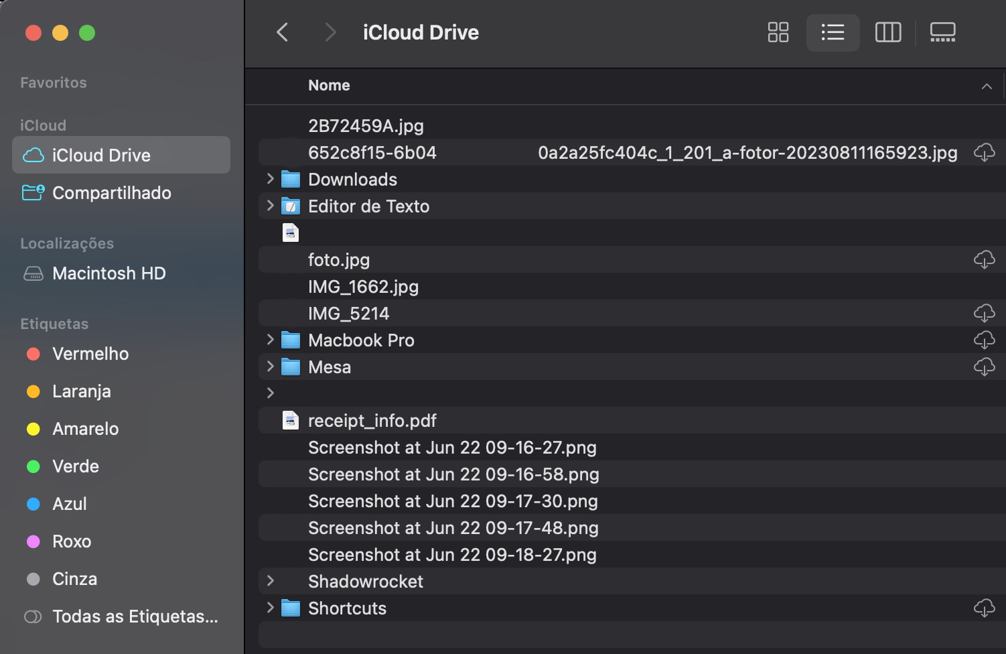The image size is (1006, 654).
Task: Download the Macbook Pro folder from iCloud
Action: (x=984, y=340)
